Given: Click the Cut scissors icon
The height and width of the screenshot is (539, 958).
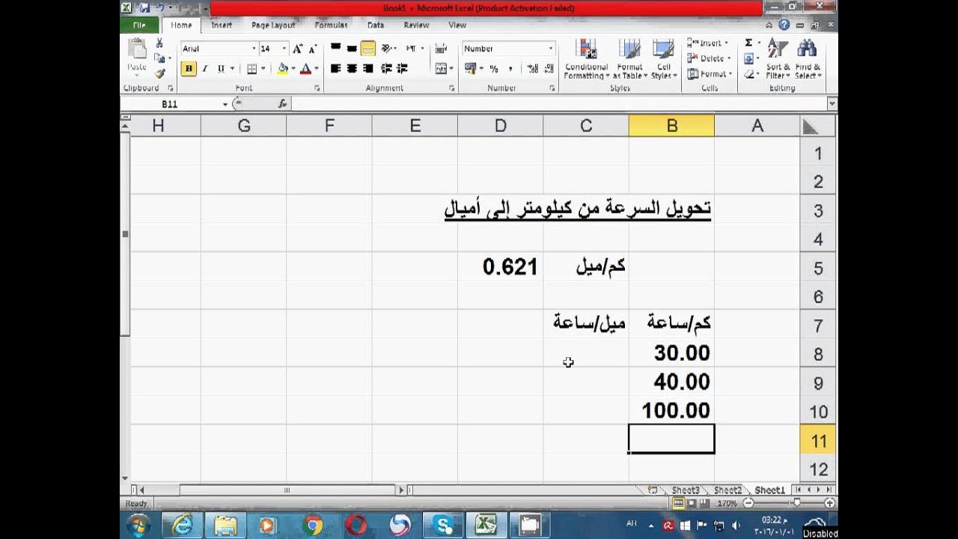Looking at the screenshot, I should (x=159, y=43).
